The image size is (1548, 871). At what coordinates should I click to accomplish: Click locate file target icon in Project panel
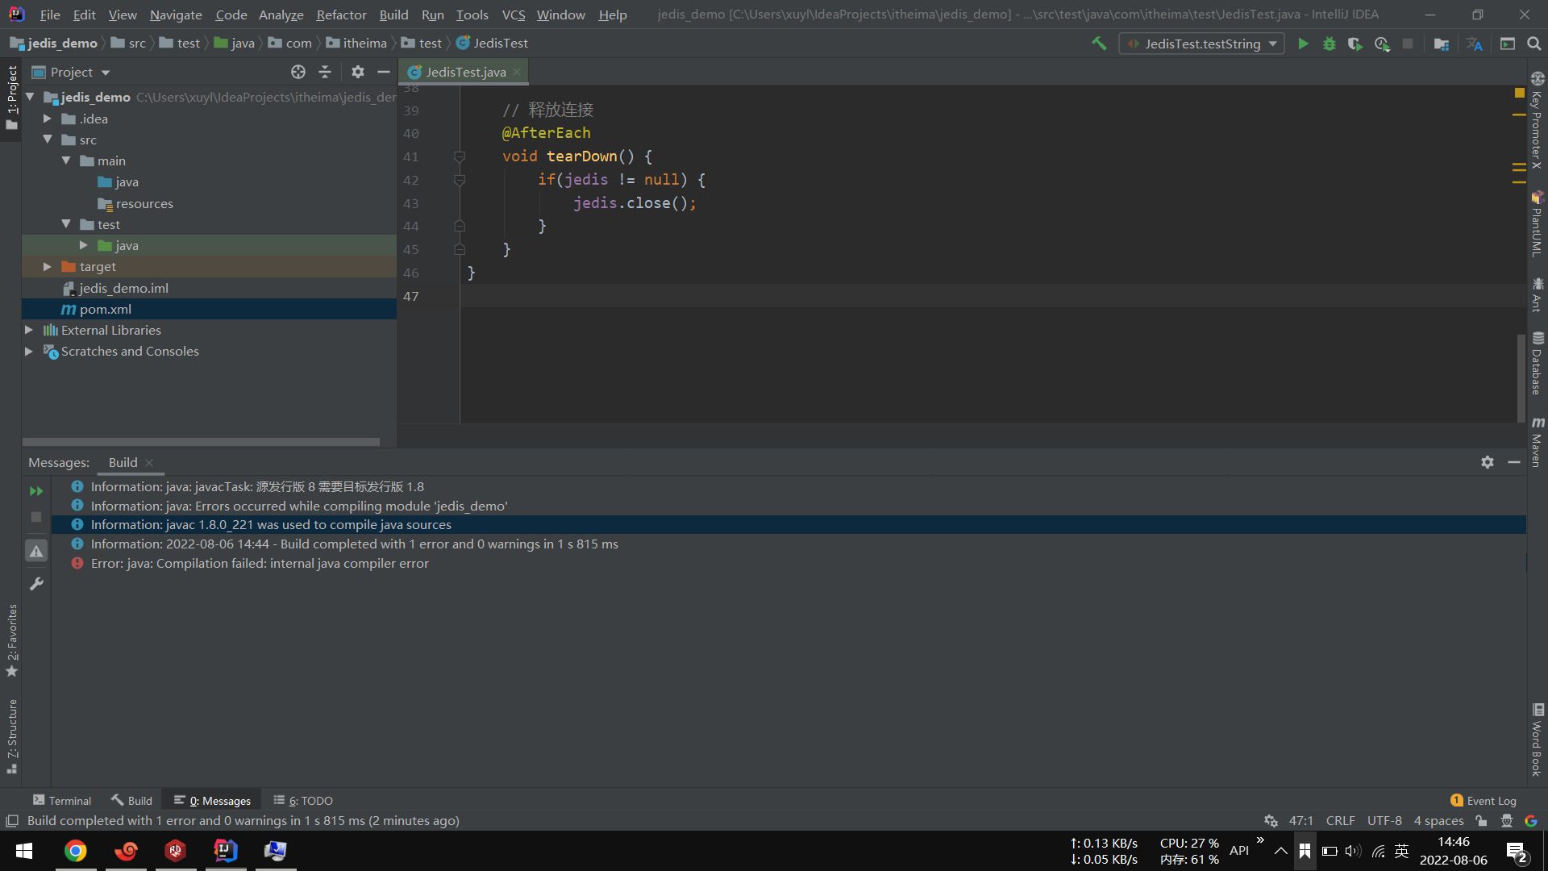(x=298, y=72)
